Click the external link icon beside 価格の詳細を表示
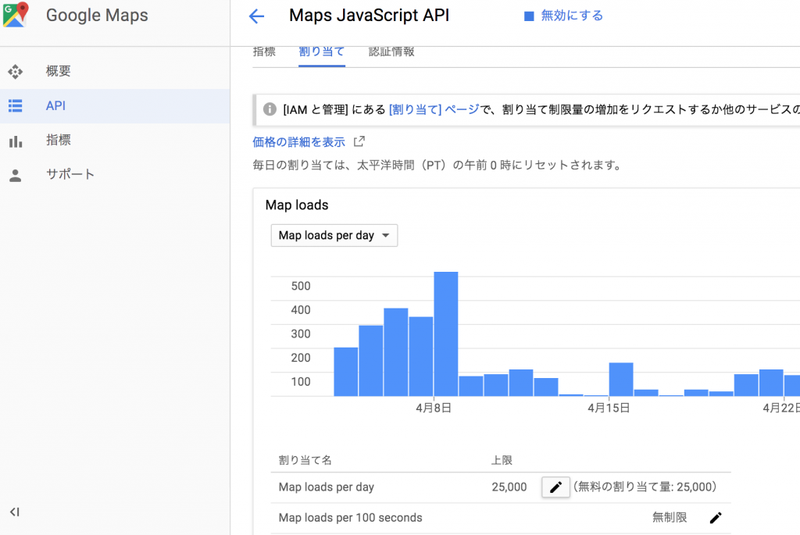 pos(359,141)
